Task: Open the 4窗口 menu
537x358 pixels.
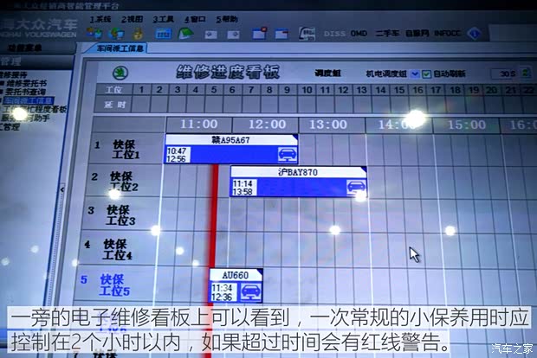Action: [x=195, y=20]
